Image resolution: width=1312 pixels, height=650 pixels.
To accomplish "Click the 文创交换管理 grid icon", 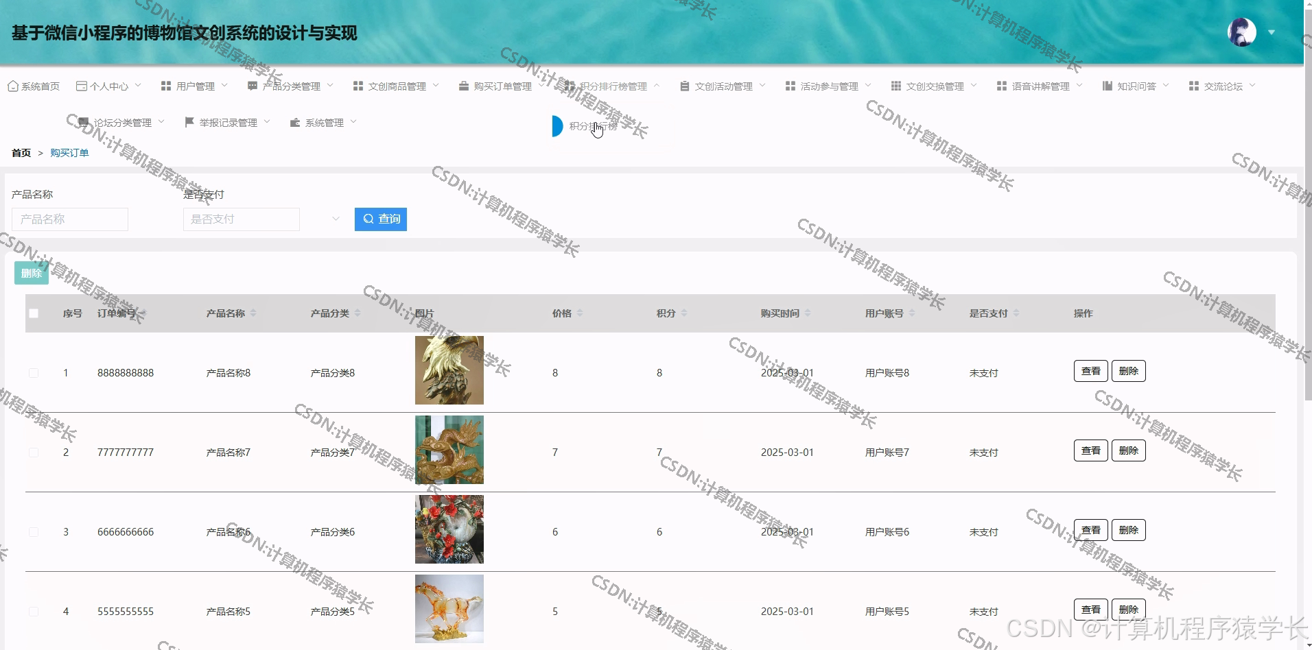I will click(896, 86).
